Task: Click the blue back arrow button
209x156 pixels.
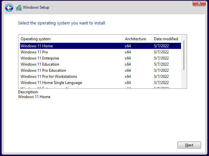Action: [x=9, y=7]
